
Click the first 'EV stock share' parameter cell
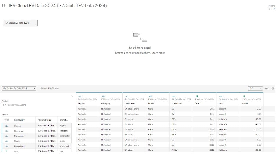click(x=134, y=109)
